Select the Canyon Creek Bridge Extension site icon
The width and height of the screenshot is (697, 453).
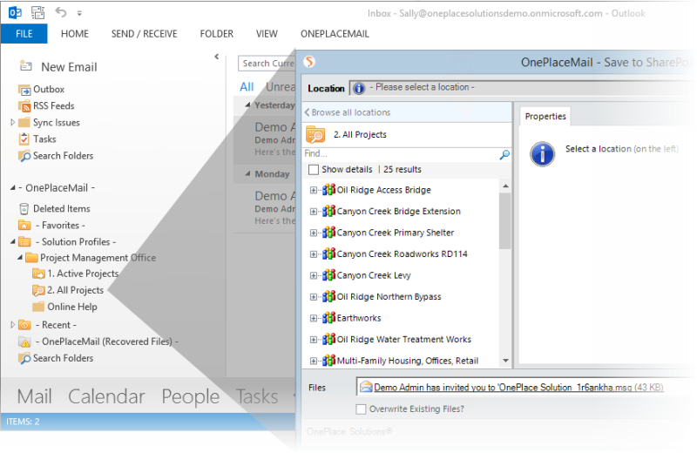click(328, 211)
